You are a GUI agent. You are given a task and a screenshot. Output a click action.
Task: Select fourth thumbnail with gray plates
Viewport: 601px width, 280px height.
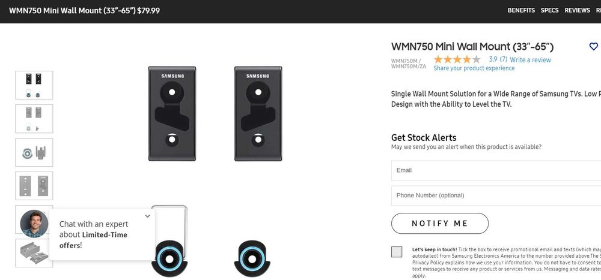tap(34, 186)
